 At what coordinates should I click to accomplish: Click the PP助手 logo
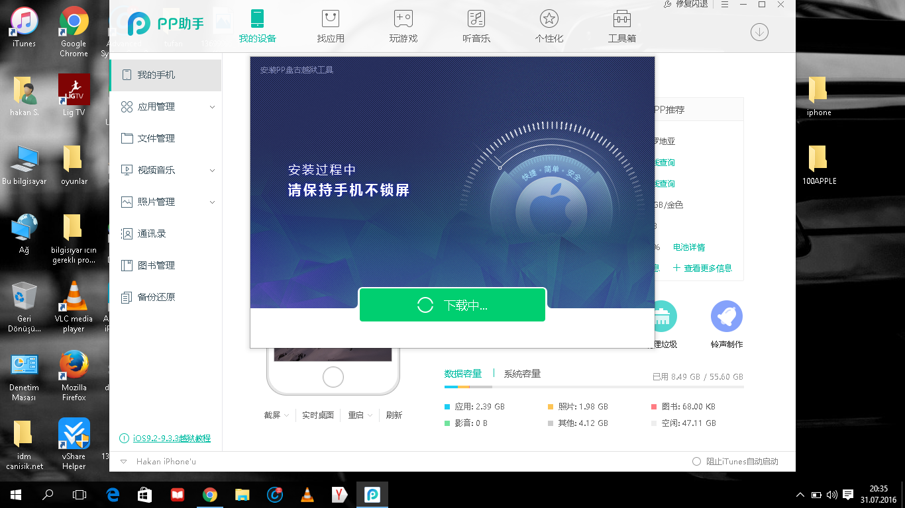pyautogui.click(x=166, y=24)
